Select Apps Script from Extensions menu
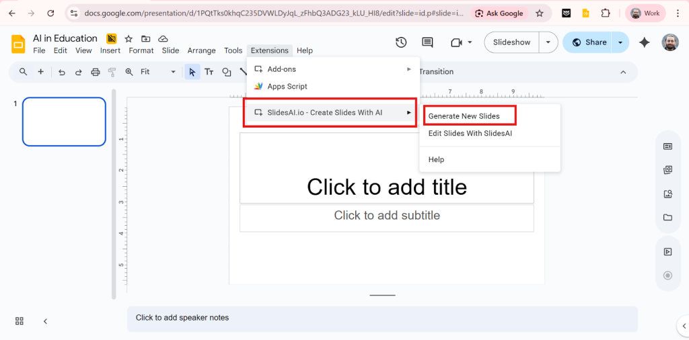 click(333, 87)
